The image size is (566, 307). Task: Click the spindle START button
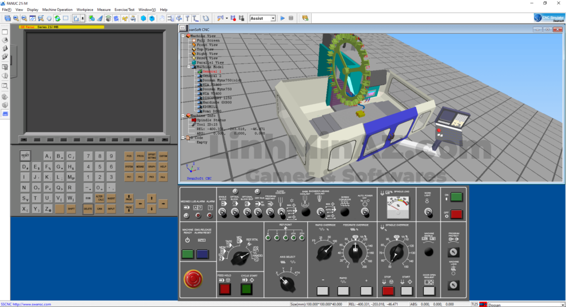click(x=406, y=291)
